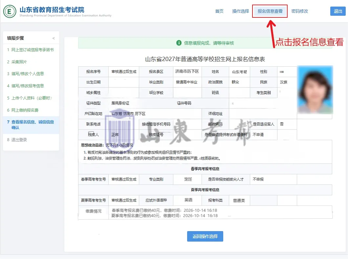Click the 是否申报技能拔尖人才 label

[x=226, y=179]
